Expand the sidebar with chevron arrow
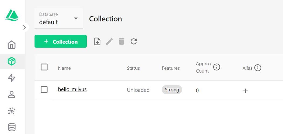 coord(25,27)
